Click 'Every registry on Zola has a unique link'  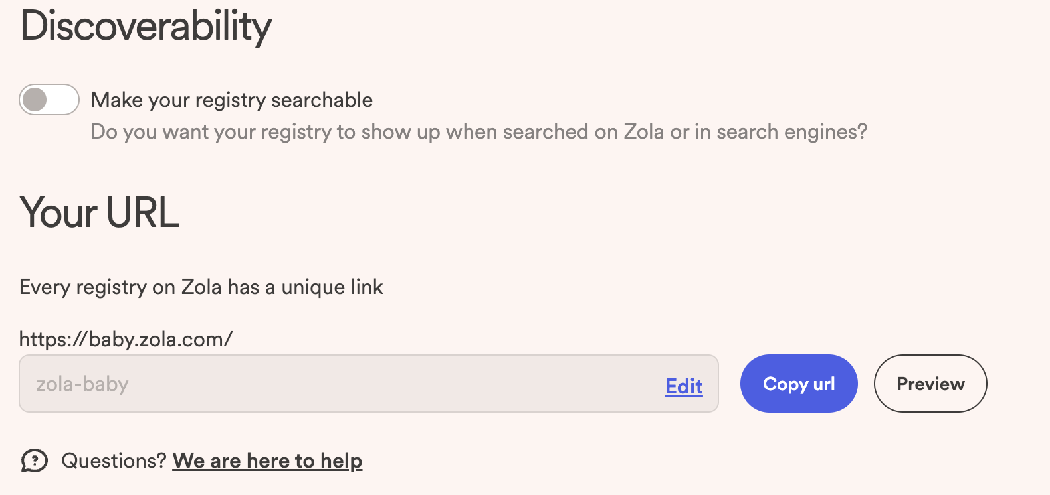click(x=201, y=287)
